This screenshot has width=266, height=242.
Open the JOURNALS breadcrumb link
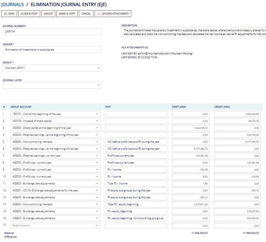coord(12,4)
